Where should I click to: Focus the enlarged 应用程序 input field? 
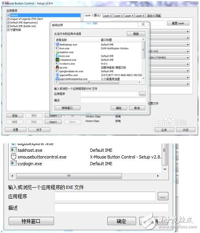(105, 196)
